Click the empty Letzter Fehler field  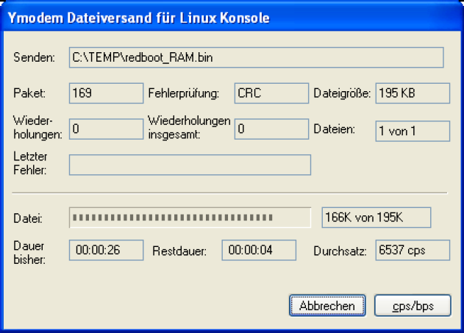[190, 165]
